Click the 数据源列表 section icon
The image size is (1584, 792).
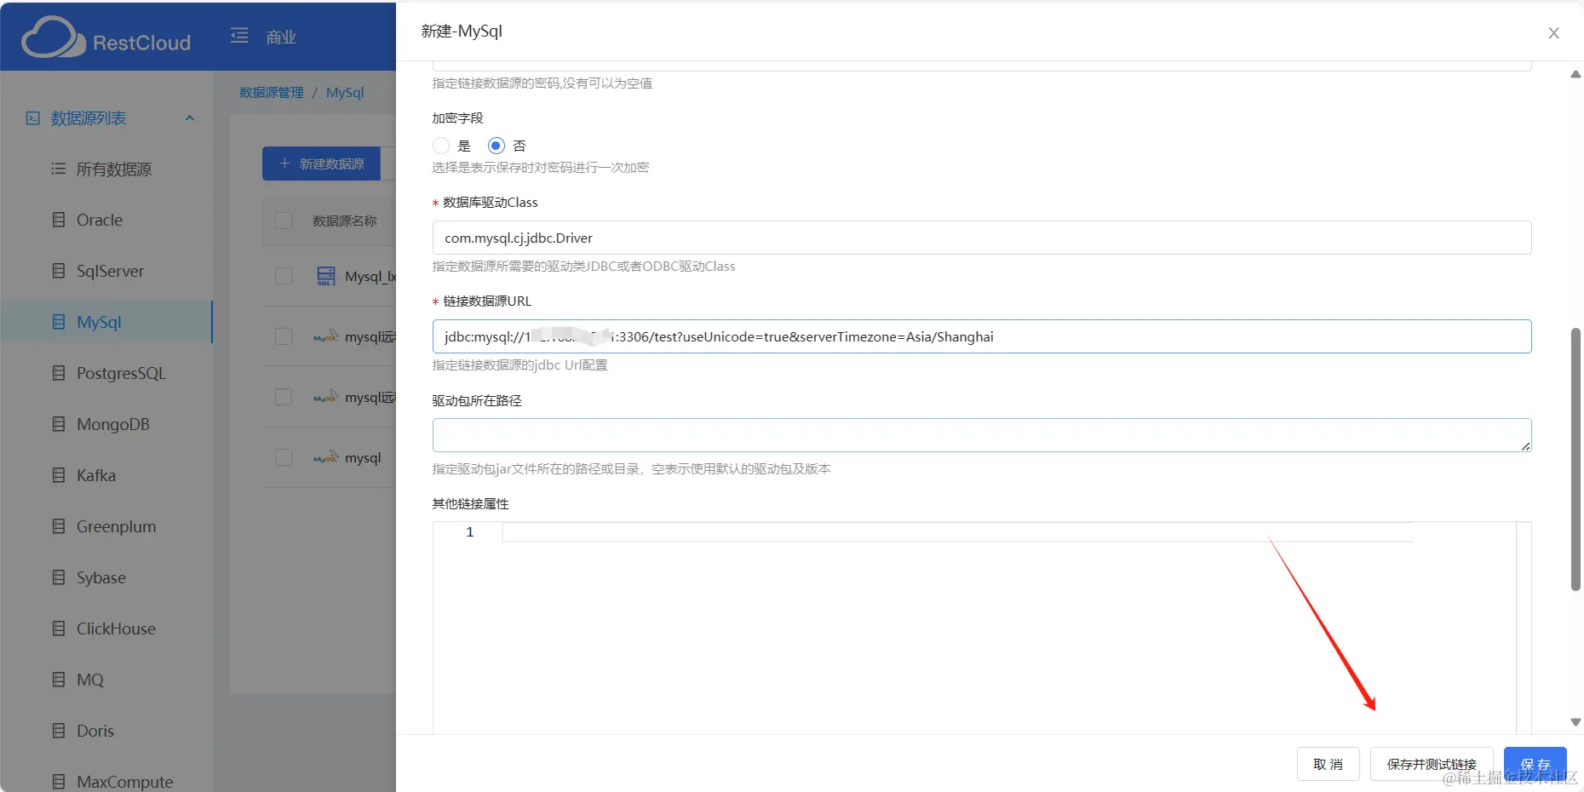[32, 118]
